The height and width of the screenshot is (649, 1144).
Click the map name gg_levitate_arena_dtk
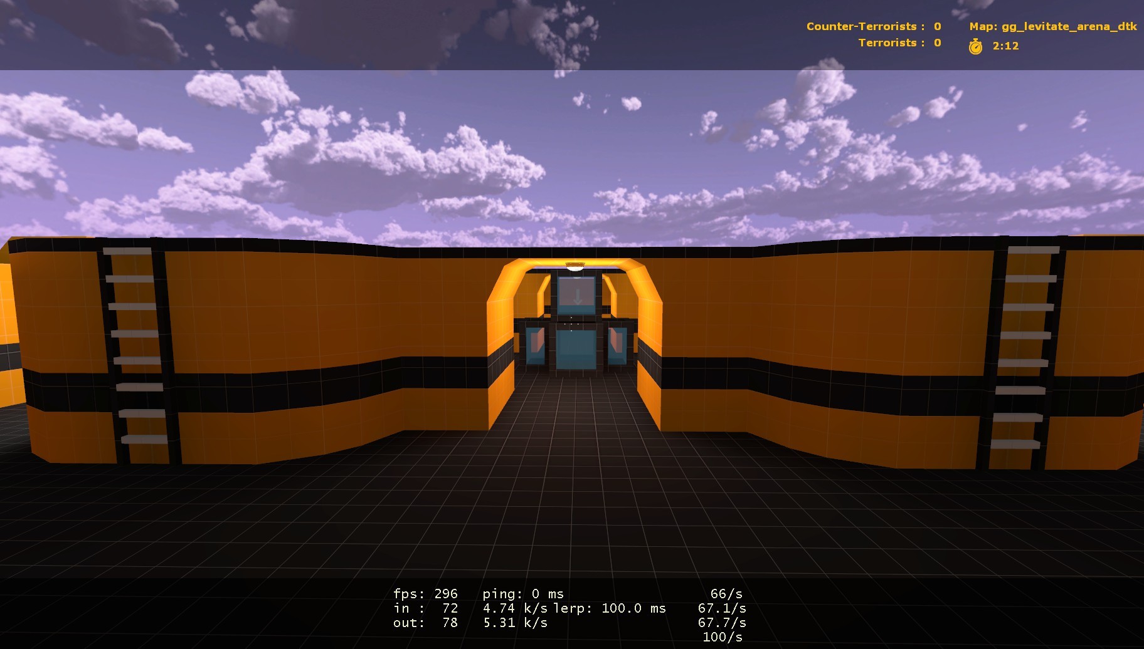pos(1053,26)
